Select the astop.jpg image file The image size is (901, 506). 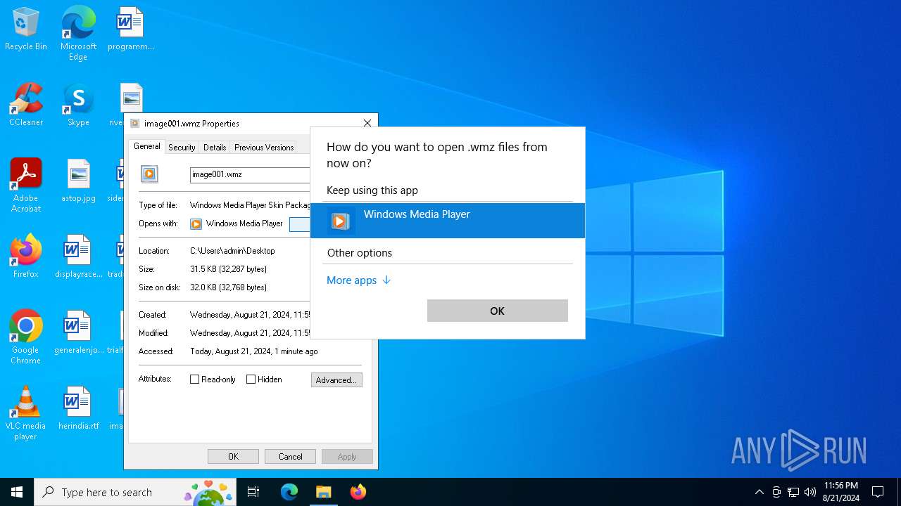(78, 181)
